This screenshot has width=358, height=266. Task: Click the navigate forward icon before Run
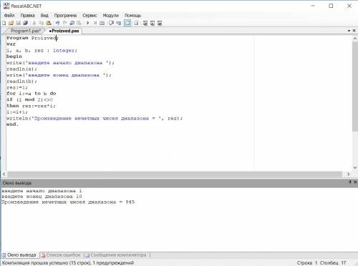[79, 23]
